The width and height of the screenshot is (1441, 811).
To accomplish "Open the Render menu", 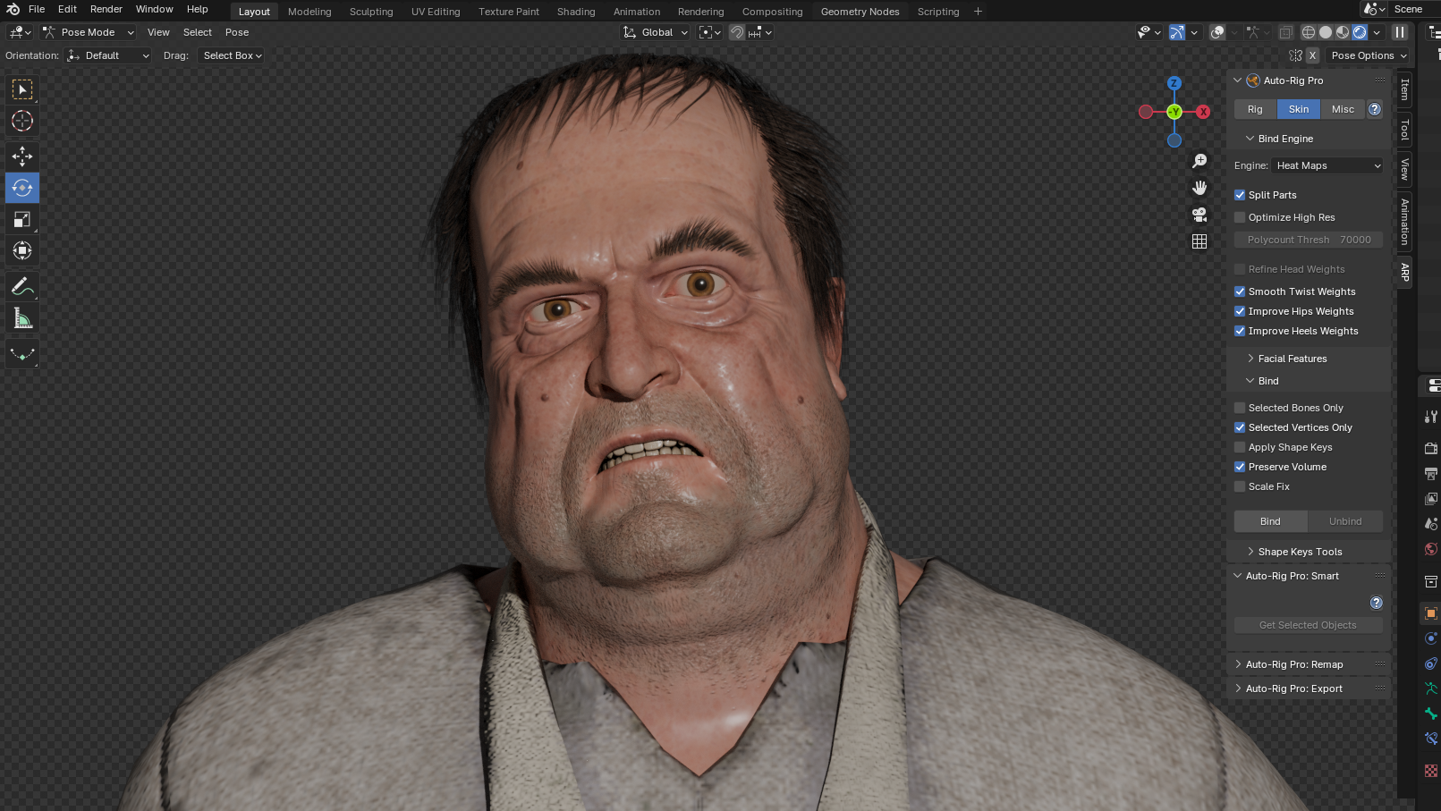I will point(106,9).
